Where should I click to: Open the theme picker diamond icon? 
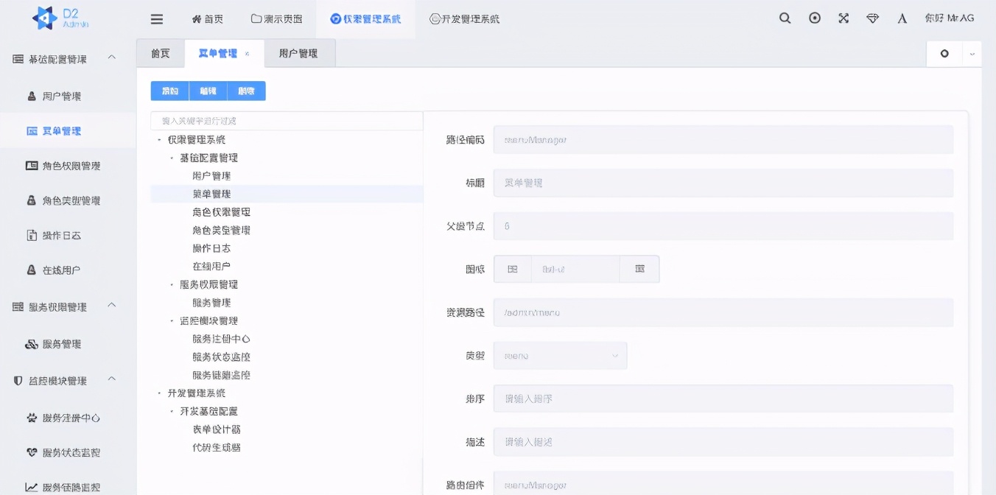coord(872,18)
